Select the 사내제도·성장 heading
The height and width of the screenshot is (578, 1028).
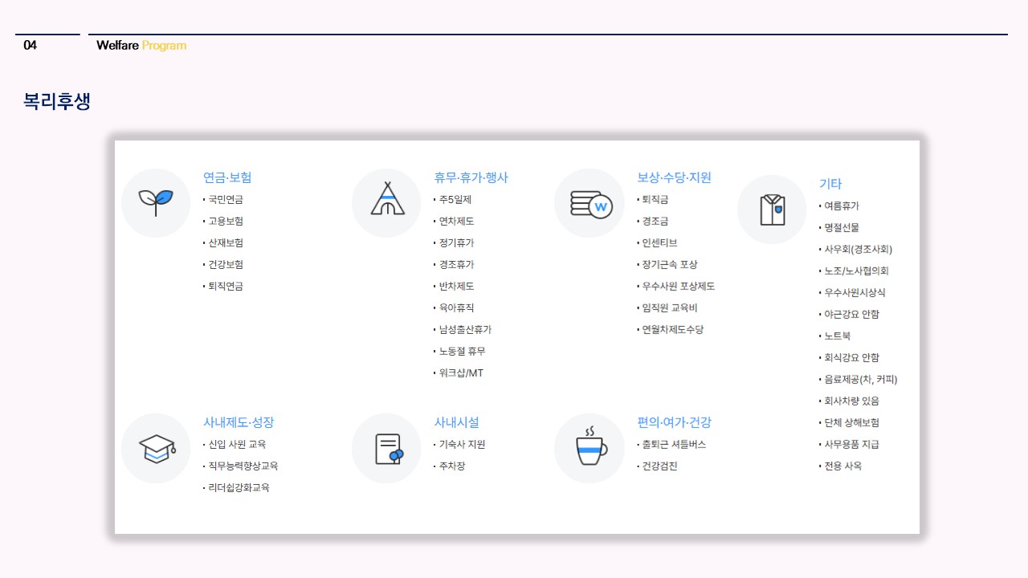(239, 422)
